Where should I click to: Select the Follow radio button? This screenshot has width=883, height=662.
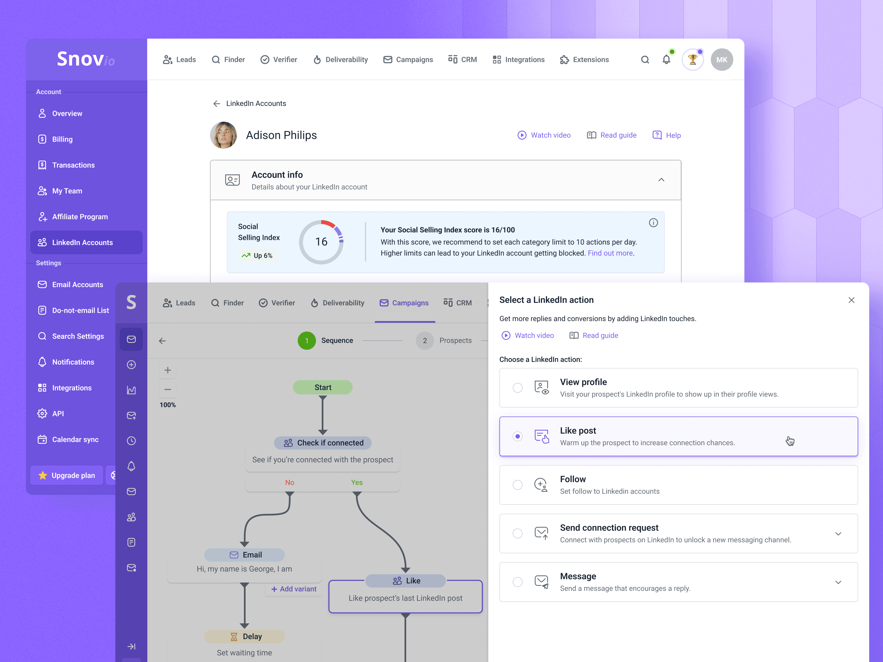click(x=518, y=485)
